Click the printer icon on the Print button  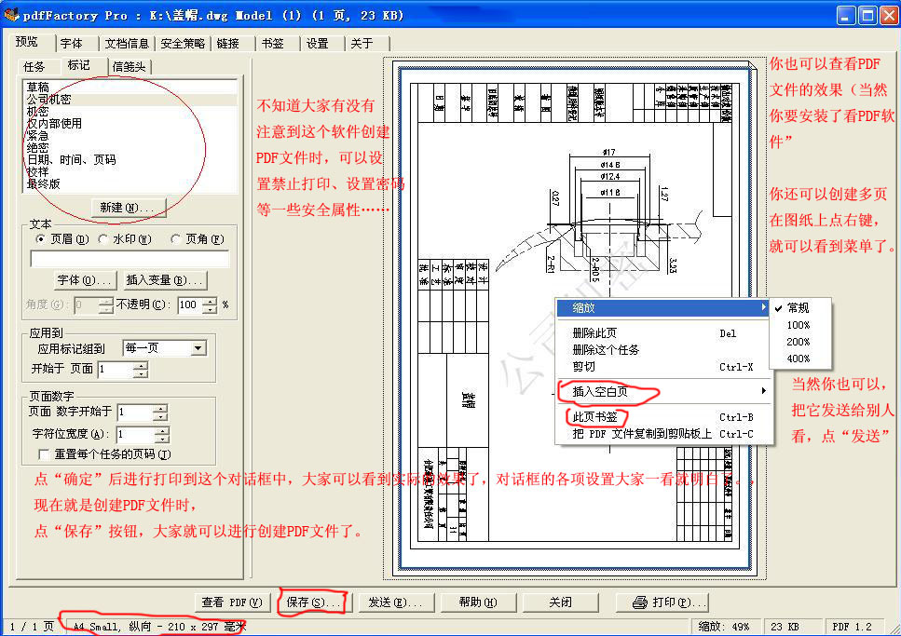pyautogui.click(x=640, y=602)
